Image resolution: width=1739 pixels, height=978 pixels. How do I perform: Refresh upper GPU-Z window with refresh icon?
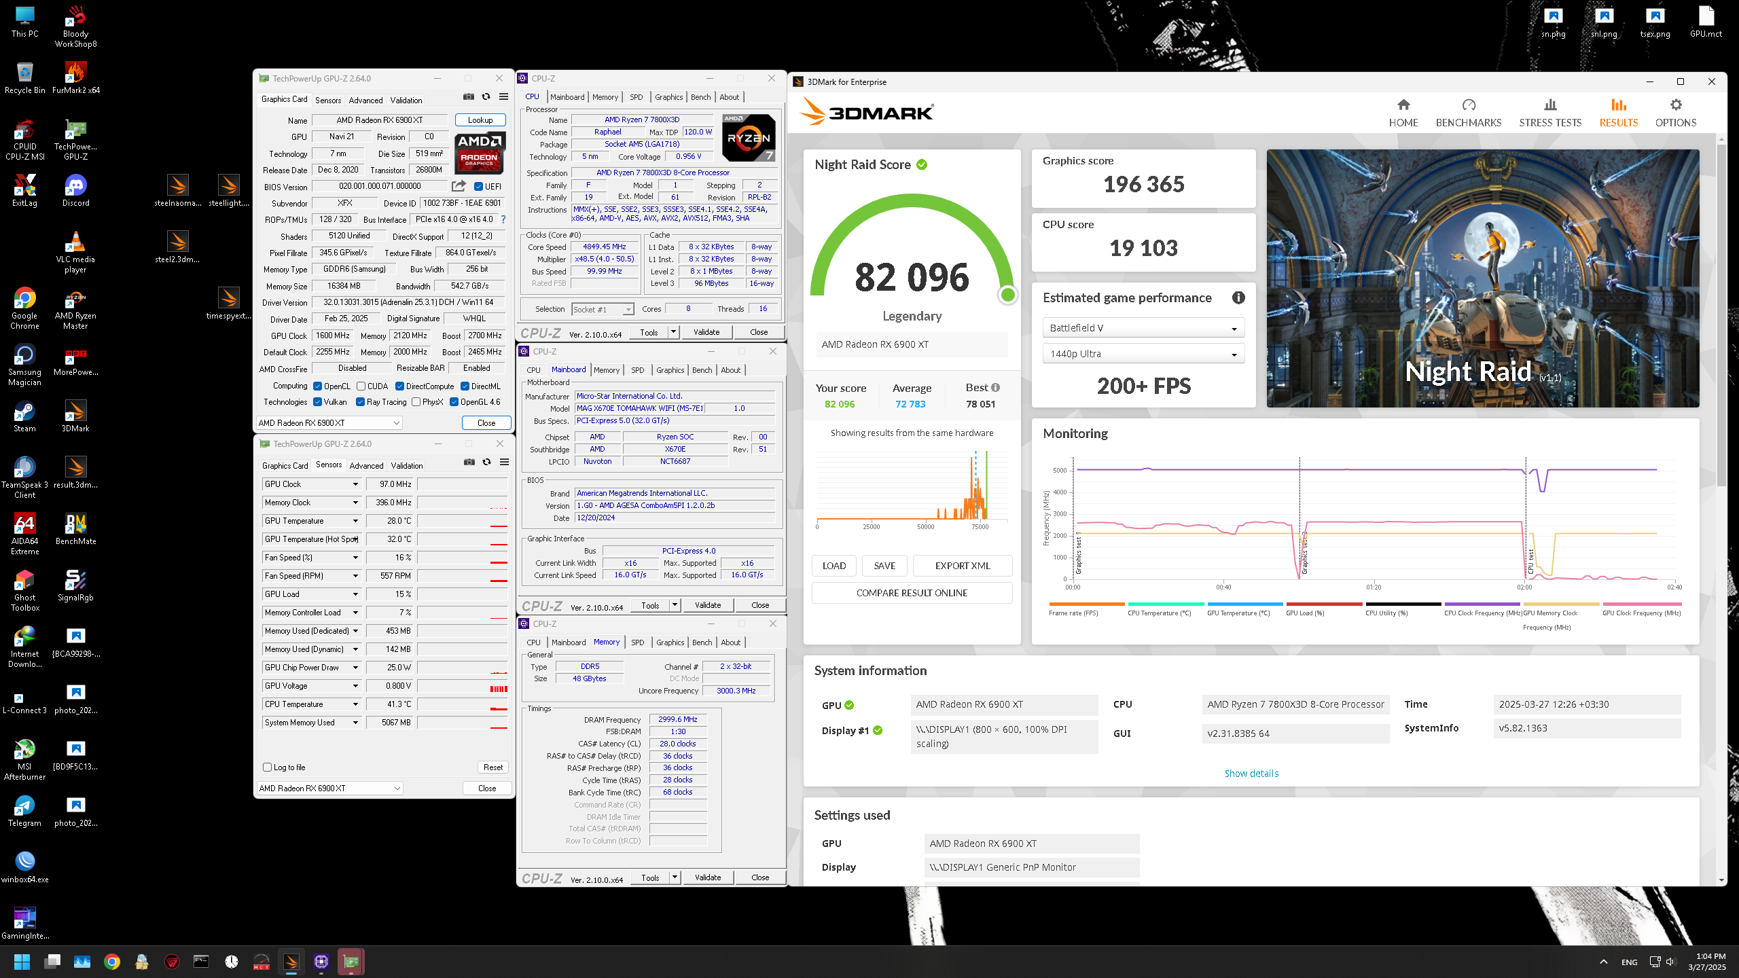[x=486, y=96]
